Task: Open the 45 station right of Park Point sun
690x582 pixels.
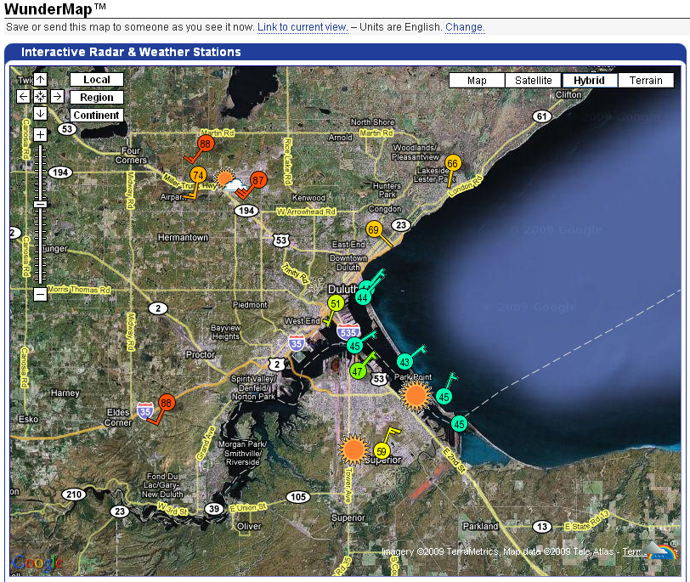Action: click(444, 397)
